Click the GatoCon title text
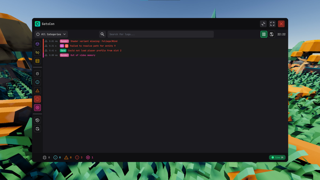The image size is (320, 180). pos(48,24)
